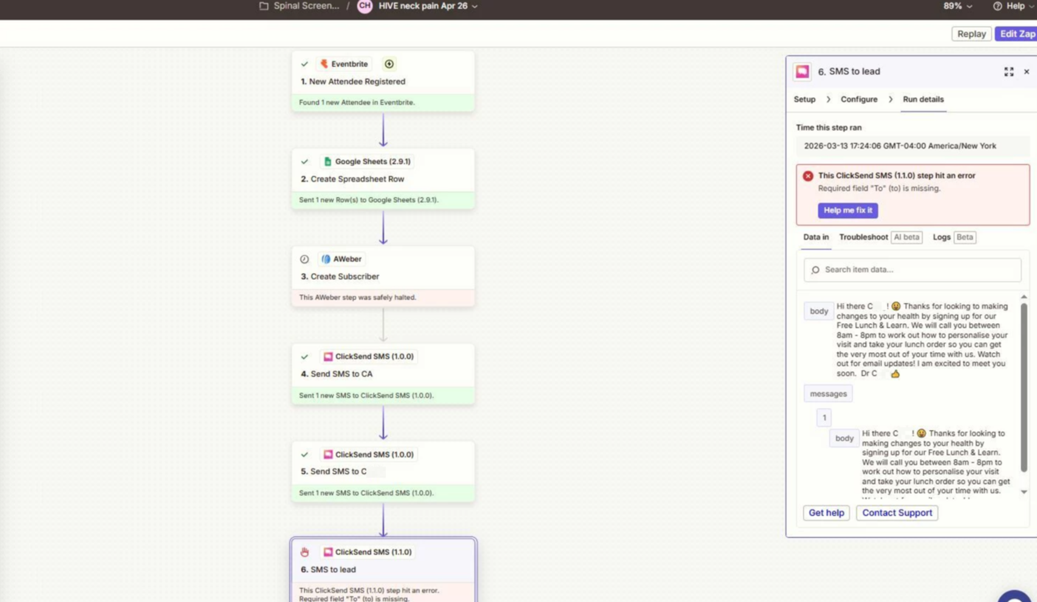Viewport: 1037px width, 602px height.
Task: Click the data panel vertical scrollbar
Action: pos(1023,387)
